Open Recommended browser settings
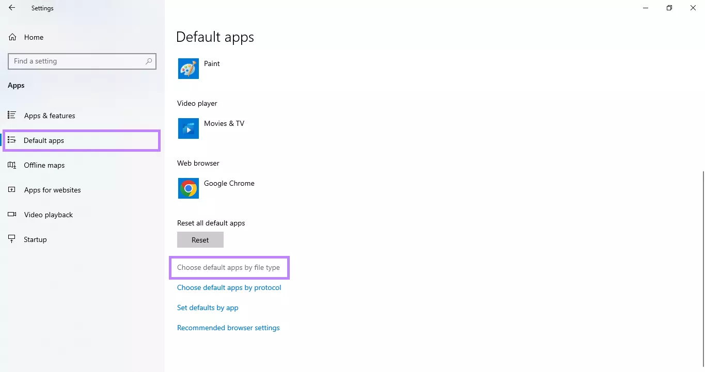 pyautogui.click(x=228, y=328)
